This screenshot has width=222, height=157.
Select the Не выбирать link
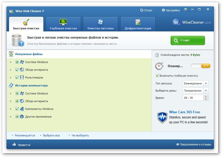click(80, 135)
